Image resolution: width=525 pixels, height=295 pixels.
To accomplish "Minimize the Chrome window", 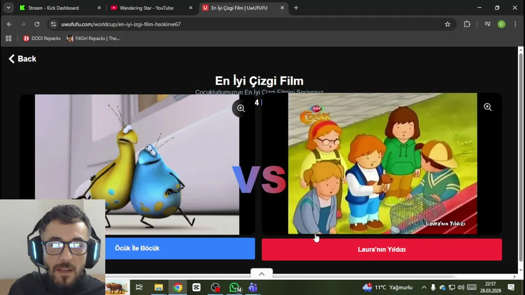I will [x=479, y=8].
